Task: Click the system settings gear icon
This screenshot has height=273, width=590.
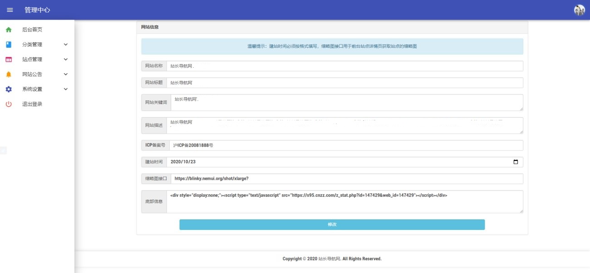Action: 9,89
